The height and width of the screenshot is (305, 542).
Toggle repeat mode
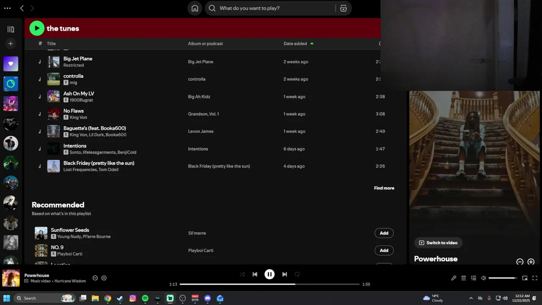click(x=297, y=274)
